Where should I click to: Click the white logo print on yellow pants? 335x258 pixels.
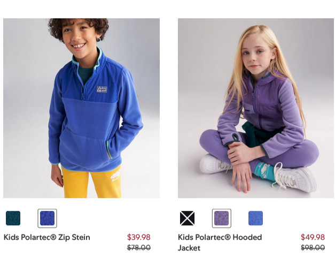(115, 176)
